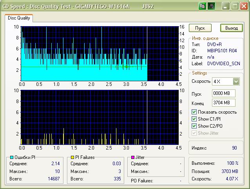The width and height of the screenshot is (250, 189).
Task: Click the upper PI errors graph
Action: coord(99,53)
